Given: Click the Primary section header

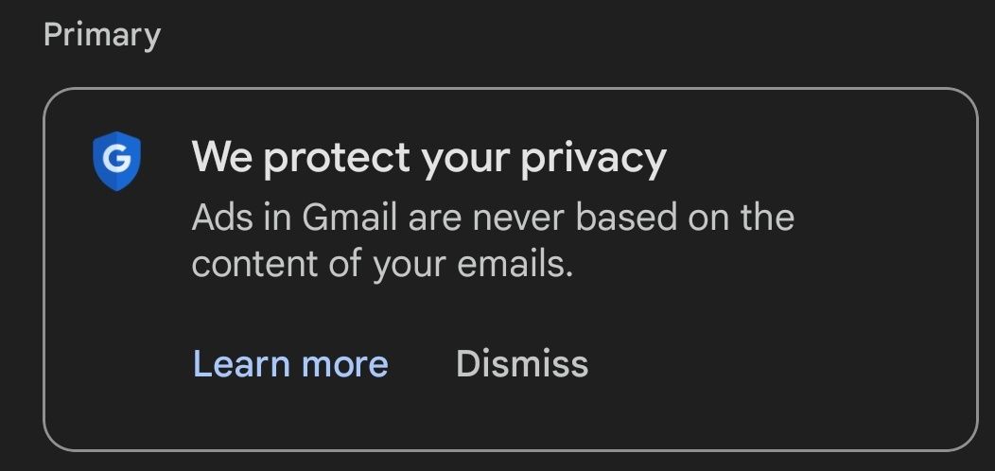Looking at the screenshot, I should (102, 35).
